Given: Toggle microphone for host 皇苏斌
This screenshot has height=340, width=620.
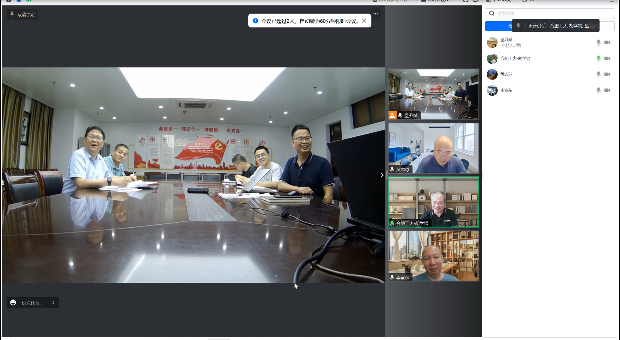Looking at the screenshot, I should click(598, 42).
